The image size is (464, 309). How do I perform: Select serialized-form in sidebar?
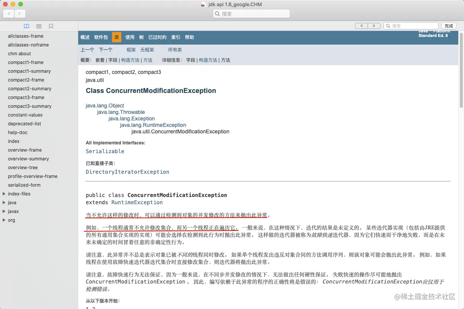(x=24, y=185)
